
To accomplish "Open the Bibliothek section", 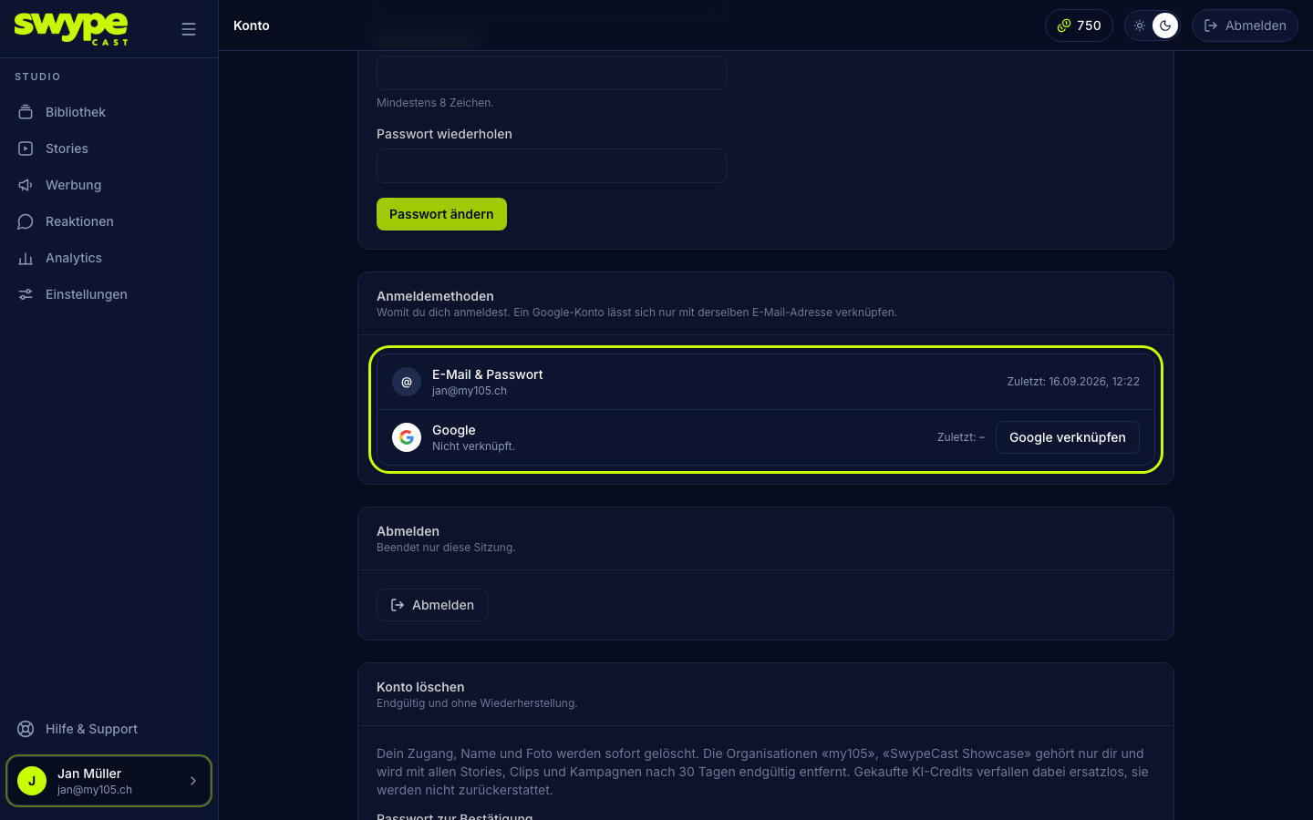I will 109,112.
